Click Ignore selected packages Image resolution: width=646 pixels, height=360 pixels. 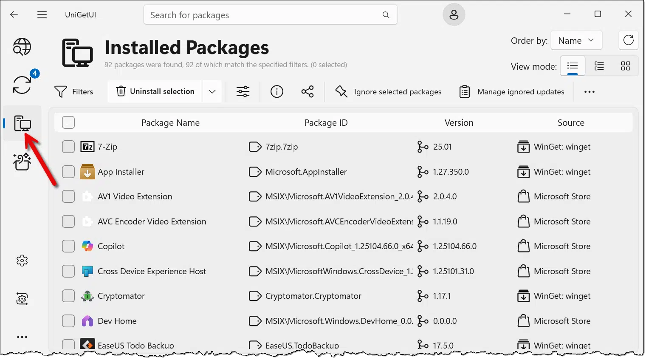click(x=388, y=92)
